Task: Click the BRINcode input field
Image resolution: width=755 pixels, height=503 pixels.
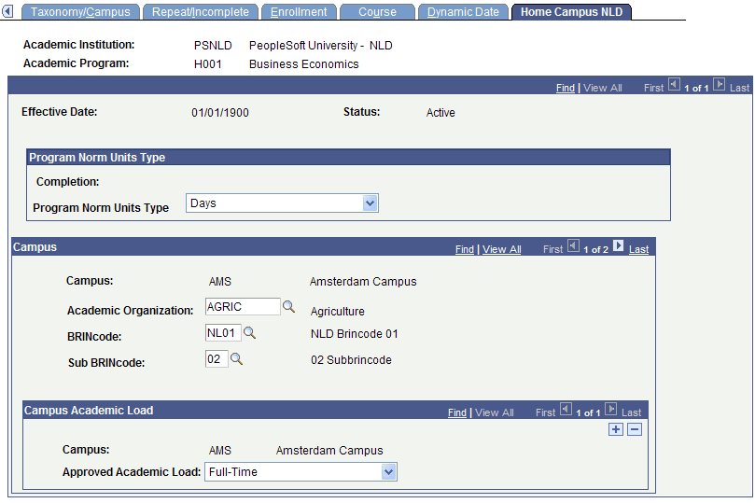Action: coord(223,332)
